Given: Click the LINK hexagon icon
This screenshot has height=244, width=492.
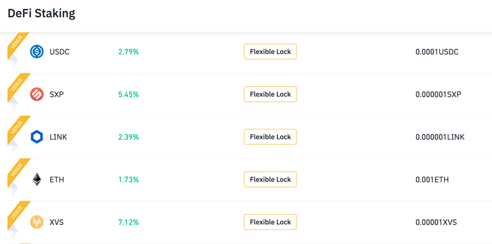Looking at the screenshot, I should [x=37, y=137].
